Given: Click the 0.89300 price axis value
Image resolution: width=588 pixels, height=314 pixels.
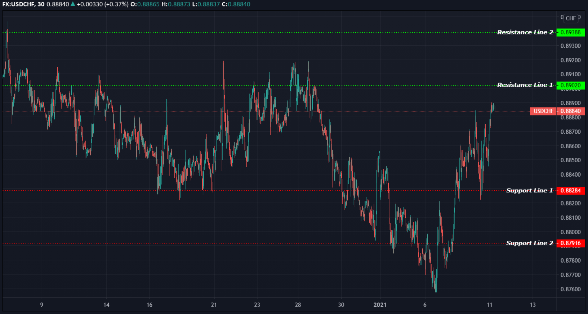Looking at the screenshot, I should [x=571, y=46].
